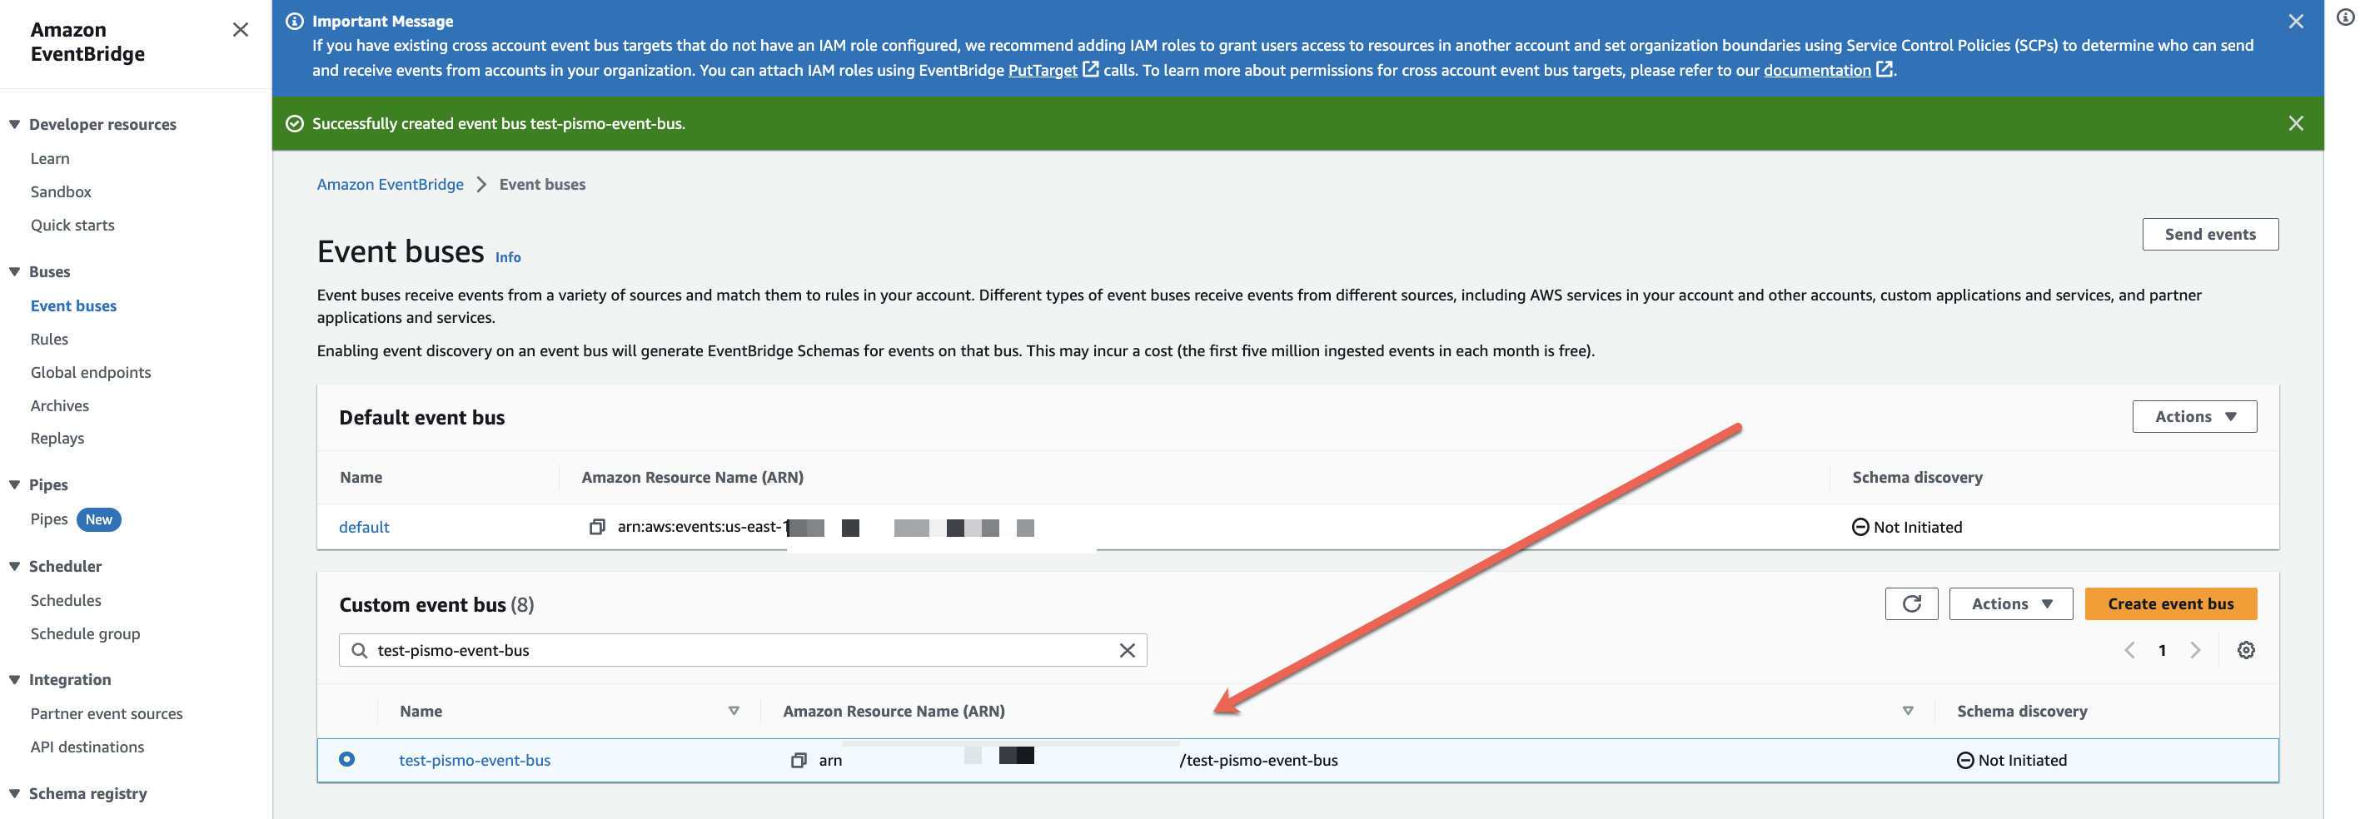Open table preferences gear icon

(x=2245, y=650)
